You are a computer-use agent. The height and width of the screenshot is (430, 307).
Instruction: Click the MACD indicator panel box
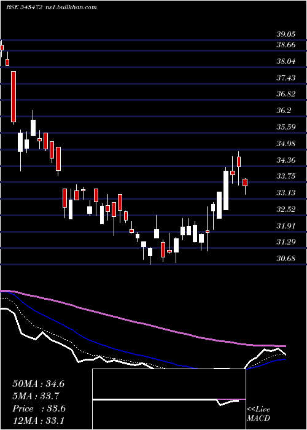coord(169,399)
